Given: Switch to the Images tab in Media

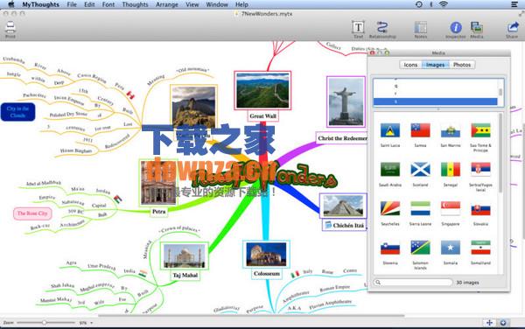Looking at the screenshot, I should [x=435, y=65].
